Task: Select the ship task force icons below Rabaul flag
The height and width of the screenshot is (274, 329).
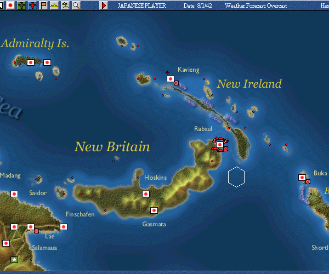Action: [x=217, y=149]
